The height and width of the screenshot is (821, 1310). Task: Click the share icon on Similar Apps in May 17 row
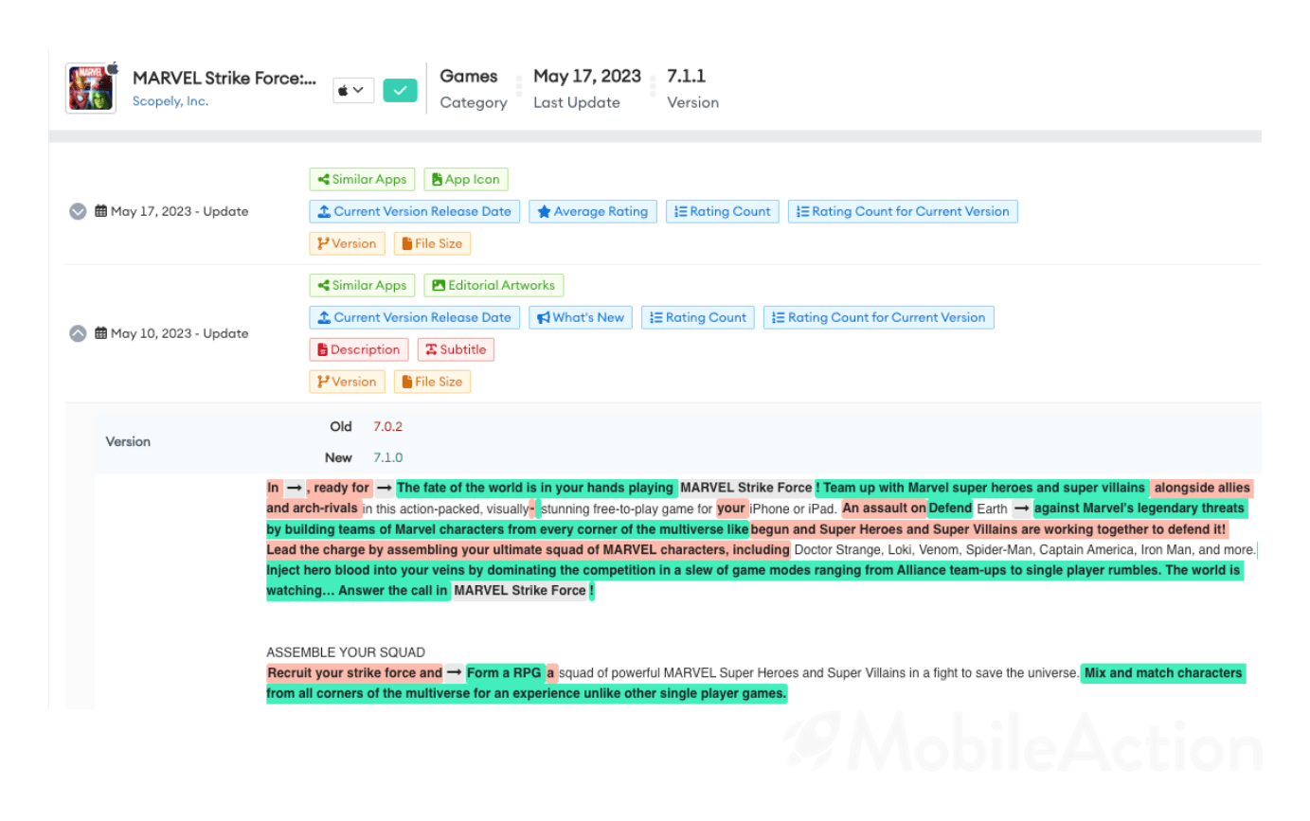[x=323, y=179]
